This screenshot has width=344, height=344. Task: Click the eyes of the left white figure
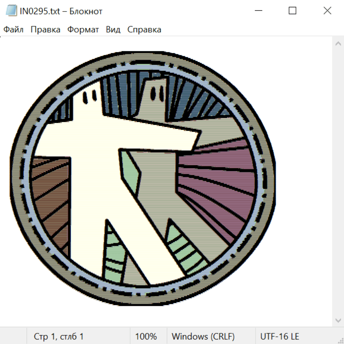89,97
